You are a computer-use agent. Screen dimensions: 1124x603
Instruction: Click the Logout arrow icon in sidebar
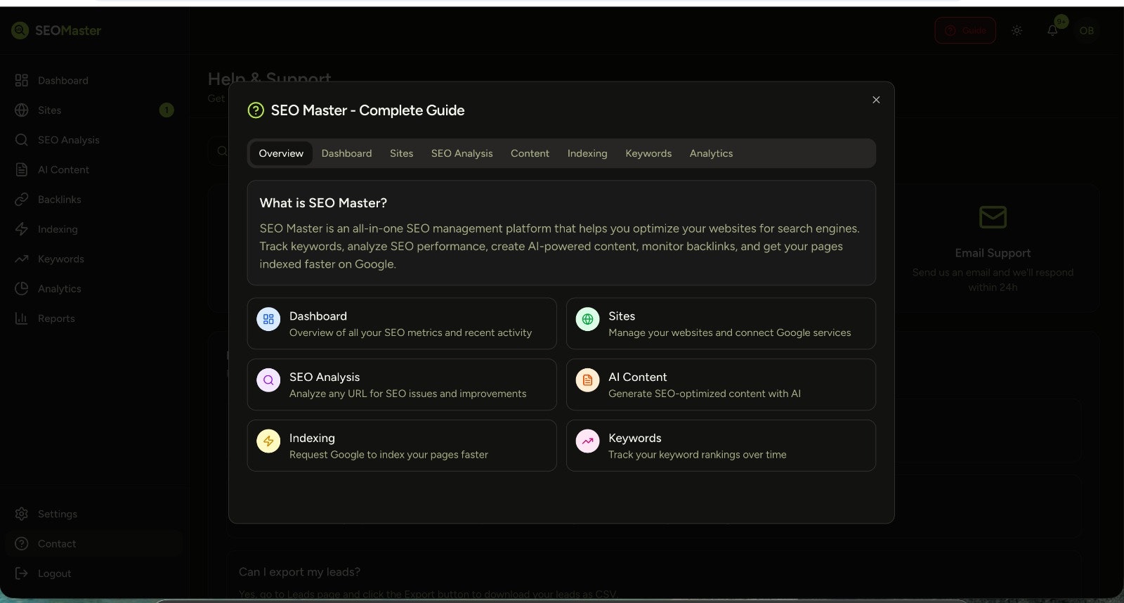pos(22,573)
